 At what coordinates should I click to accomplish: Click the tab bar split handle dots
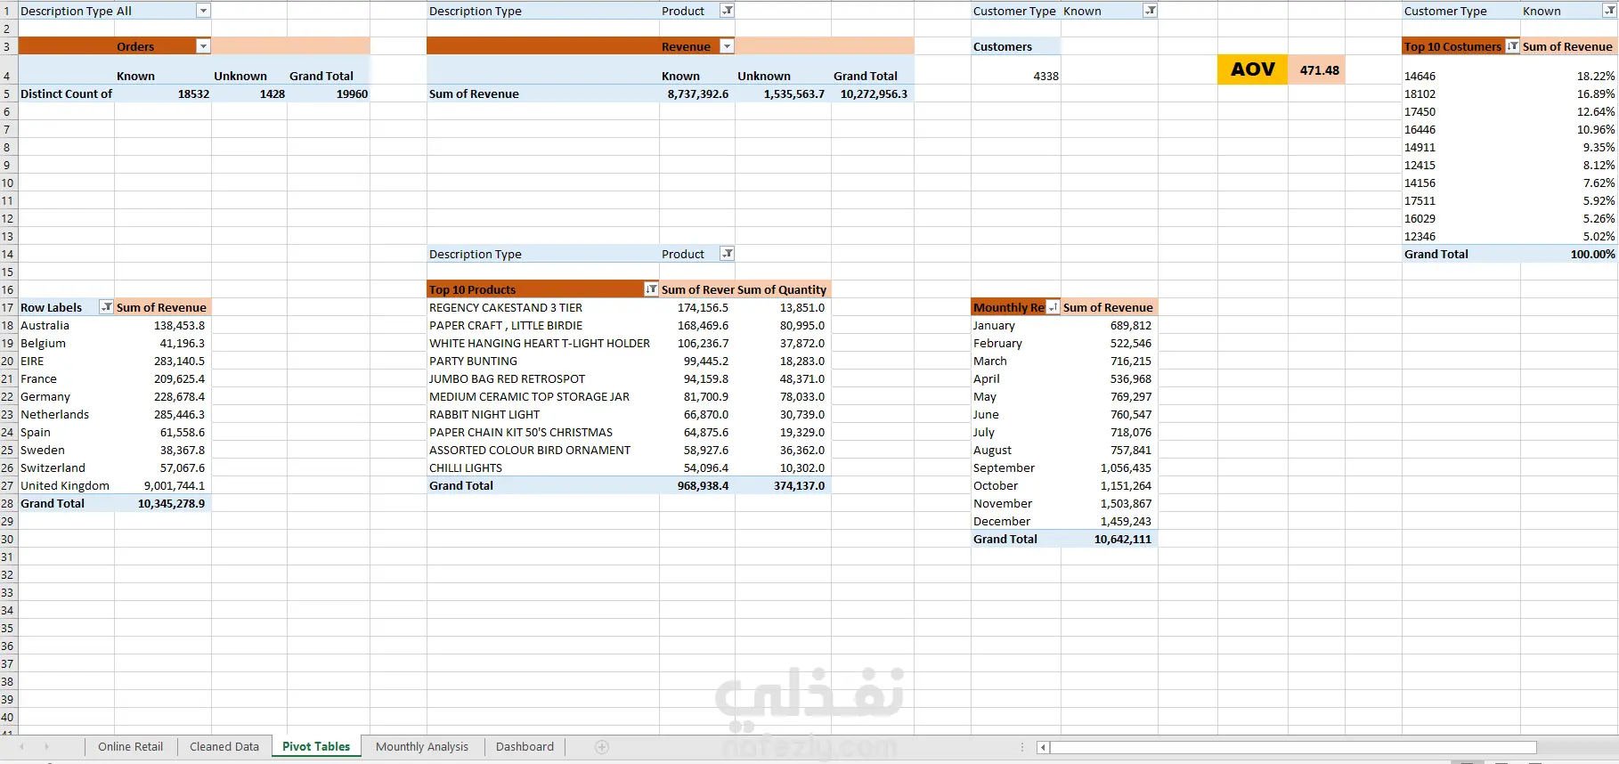point(1024,747)
